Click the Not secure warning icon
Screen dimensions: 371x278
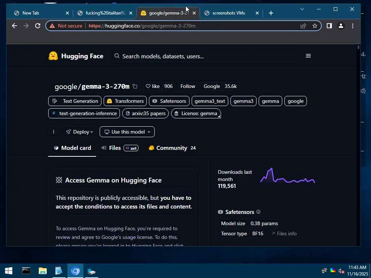pos(52,26)
